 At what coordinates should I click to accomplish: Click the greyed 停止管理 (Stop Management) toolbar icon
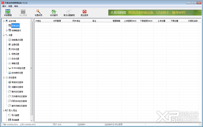coord(23,11)
